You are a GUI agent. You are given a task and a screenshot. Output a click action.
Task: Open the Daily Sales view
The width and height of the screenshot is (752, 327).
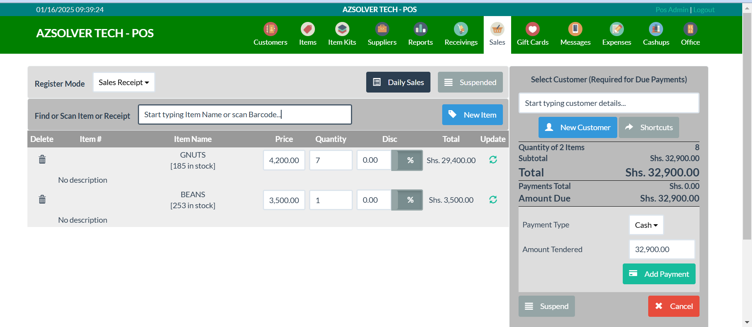398,82
